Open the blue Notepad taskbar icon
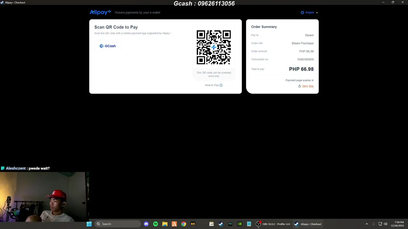 pyautogui.click(x=249, y=224)
